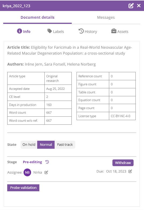This screenshot has height=210, width=144.
Task: Click the edit document icon in header
Action: (131, 6)
